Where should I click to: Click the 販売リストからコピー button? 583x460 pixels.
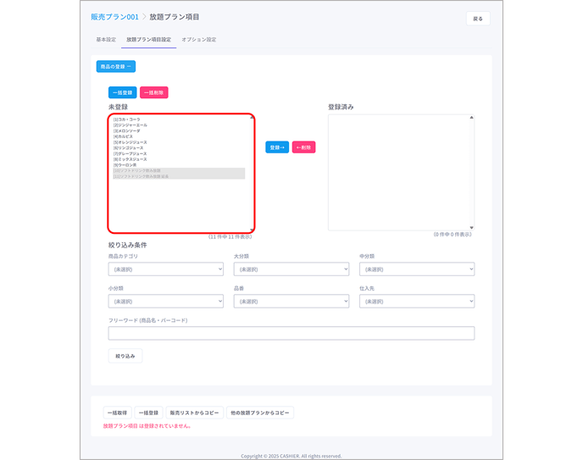point(194,413)
